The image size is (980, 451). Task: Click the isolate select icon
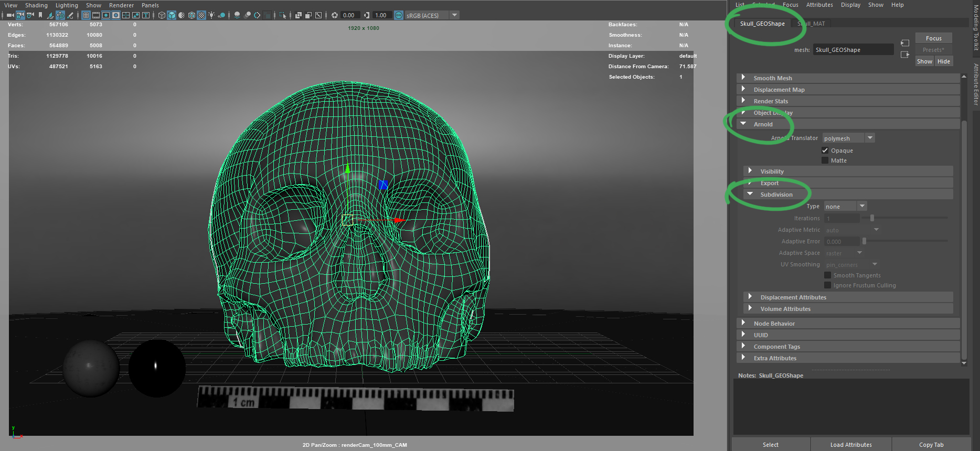click(x=283, y=15)
